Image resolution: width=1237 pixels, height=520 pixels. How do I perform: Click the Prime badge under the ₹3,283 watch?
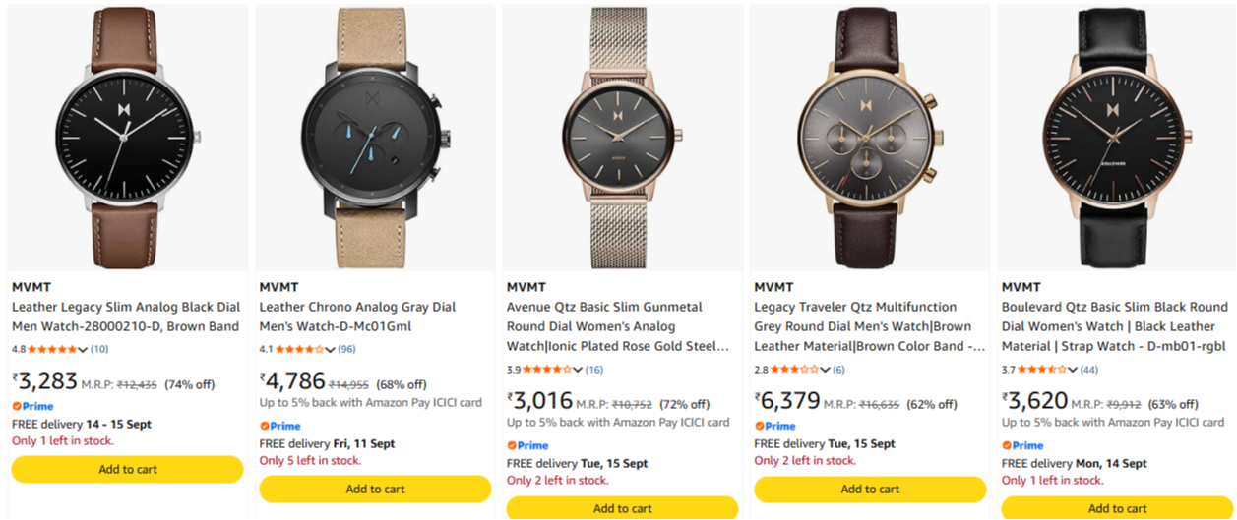(x=32, y=406)
